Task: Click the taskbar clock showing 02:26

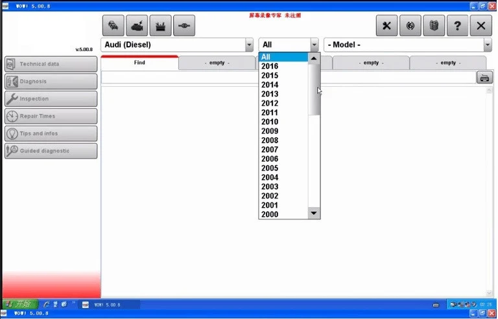Action: 486,304
